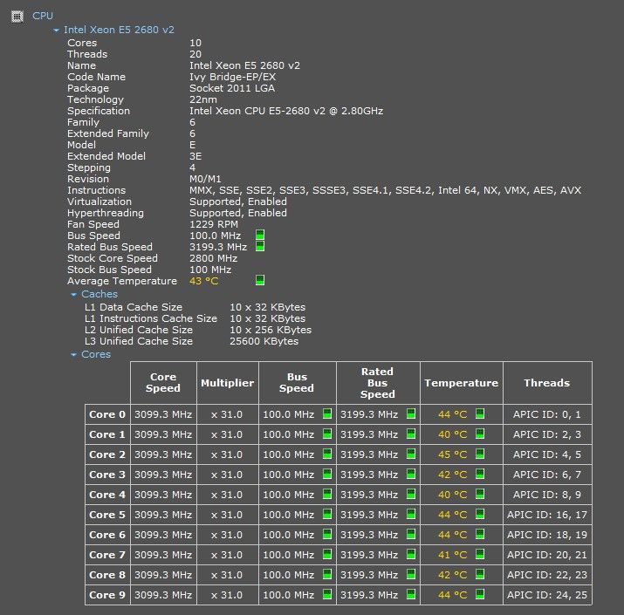Viewport: 624px width, 615px height.
Task: Open Core 7 temperature graph icon
Action: click(480, 554)
